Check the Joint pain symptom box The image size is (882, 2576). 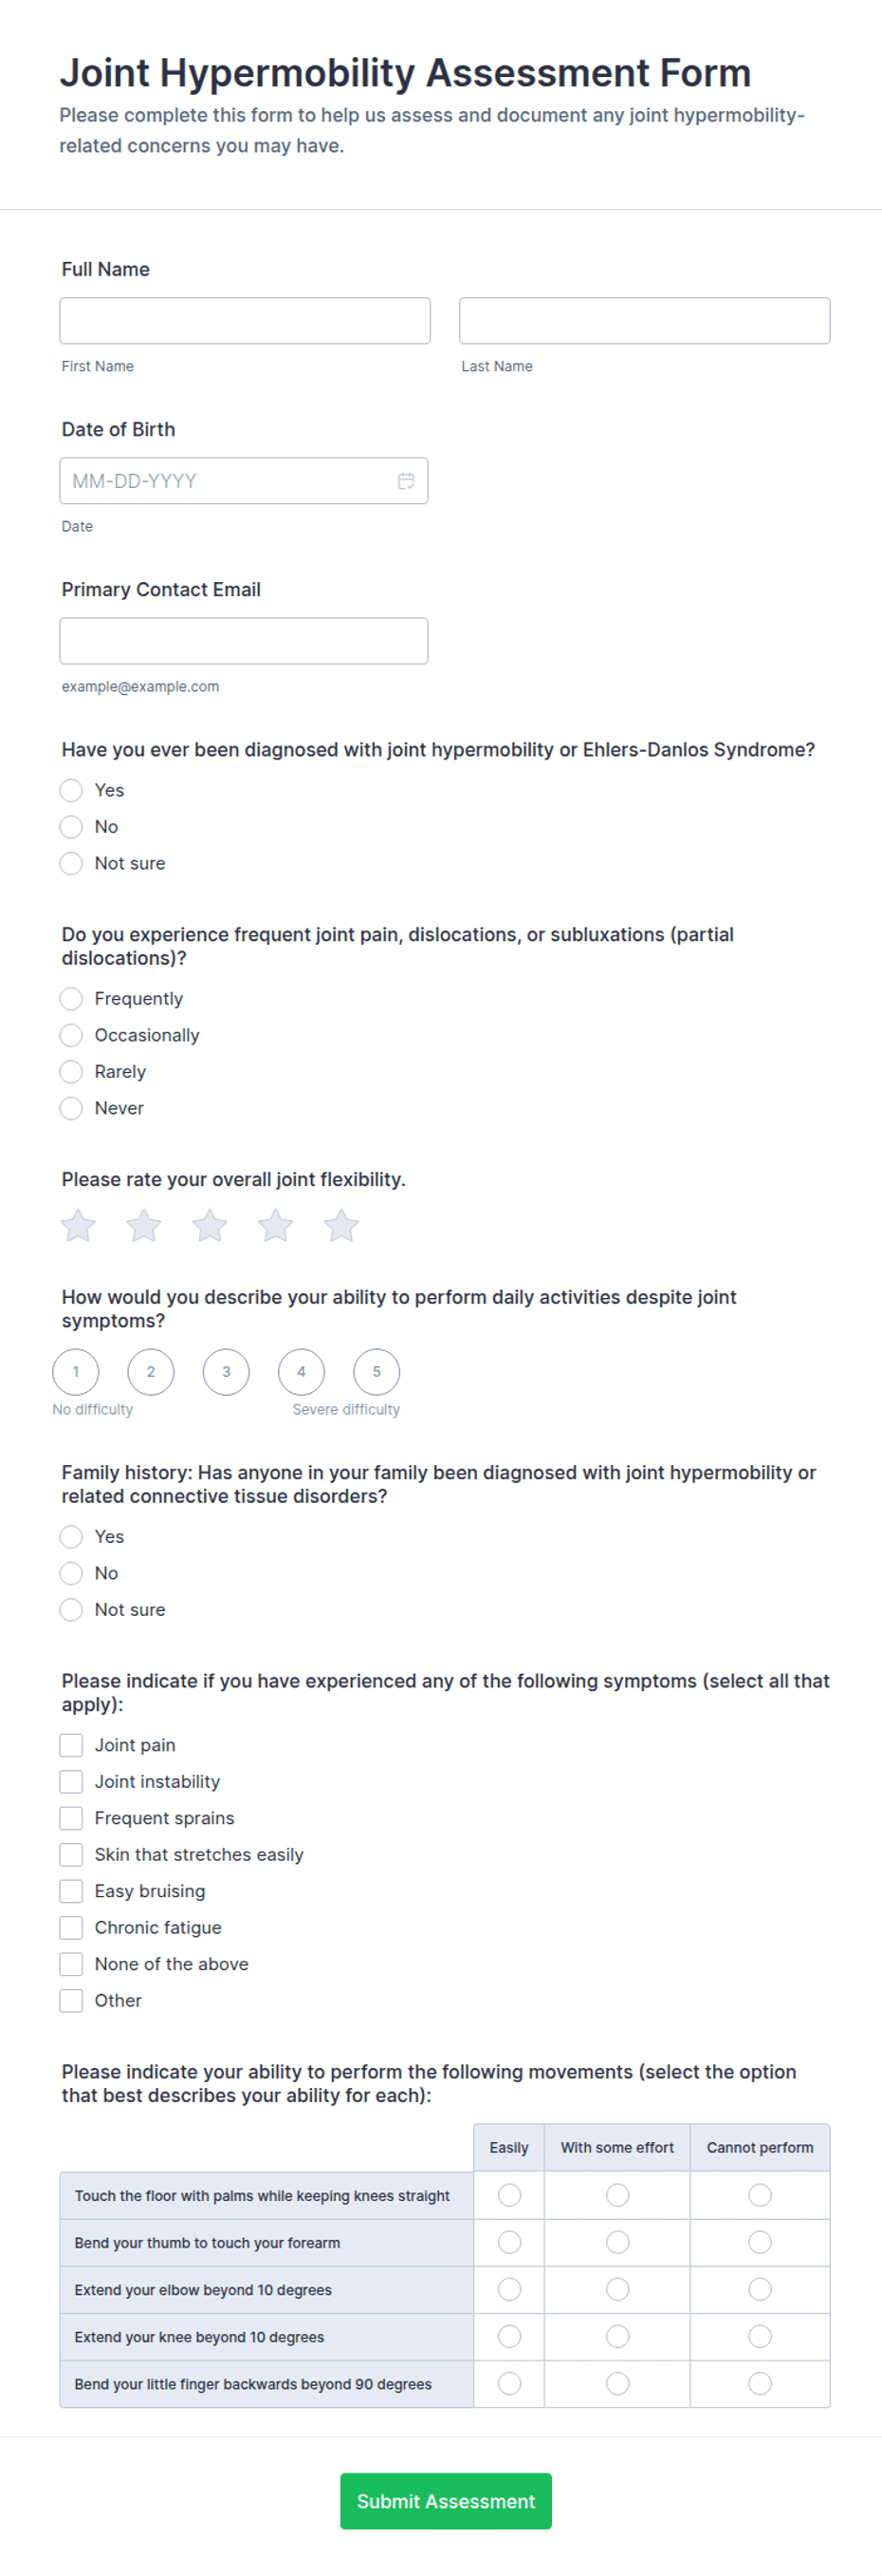71,1744
